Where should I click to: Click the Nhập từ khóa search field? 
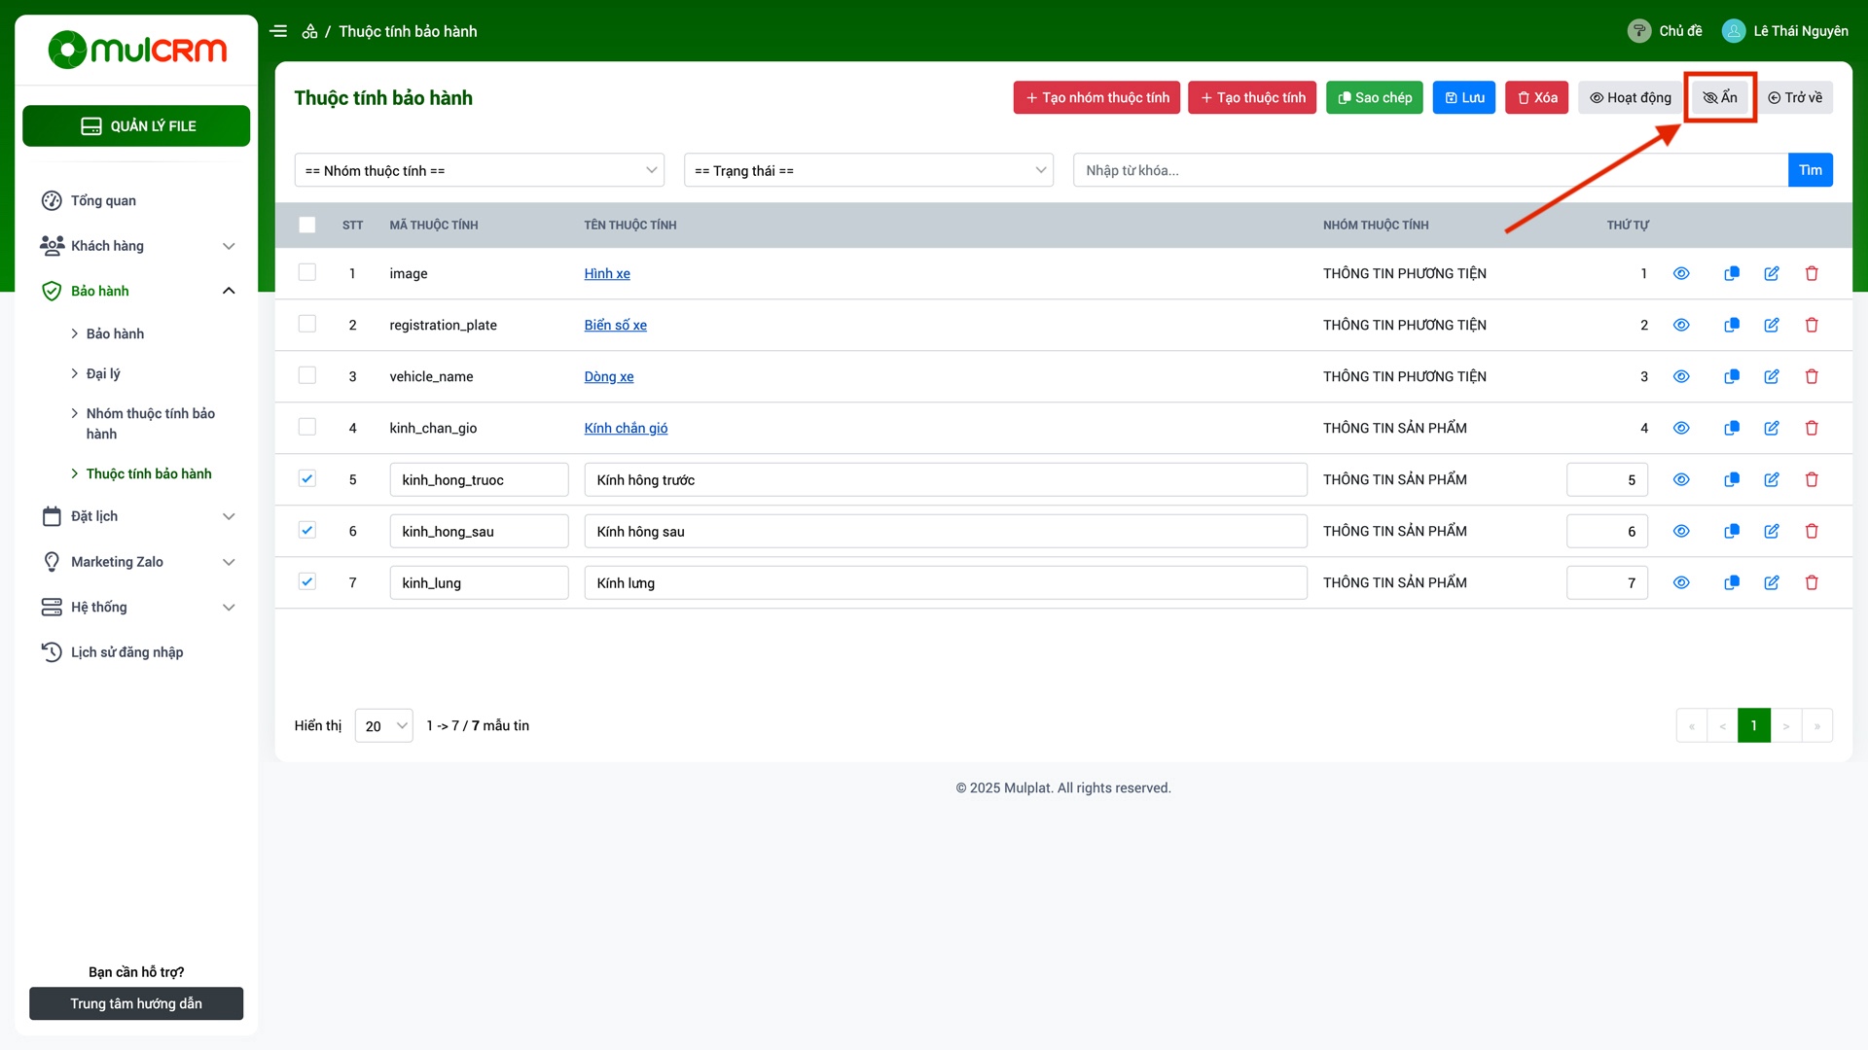pos(1429,170)
